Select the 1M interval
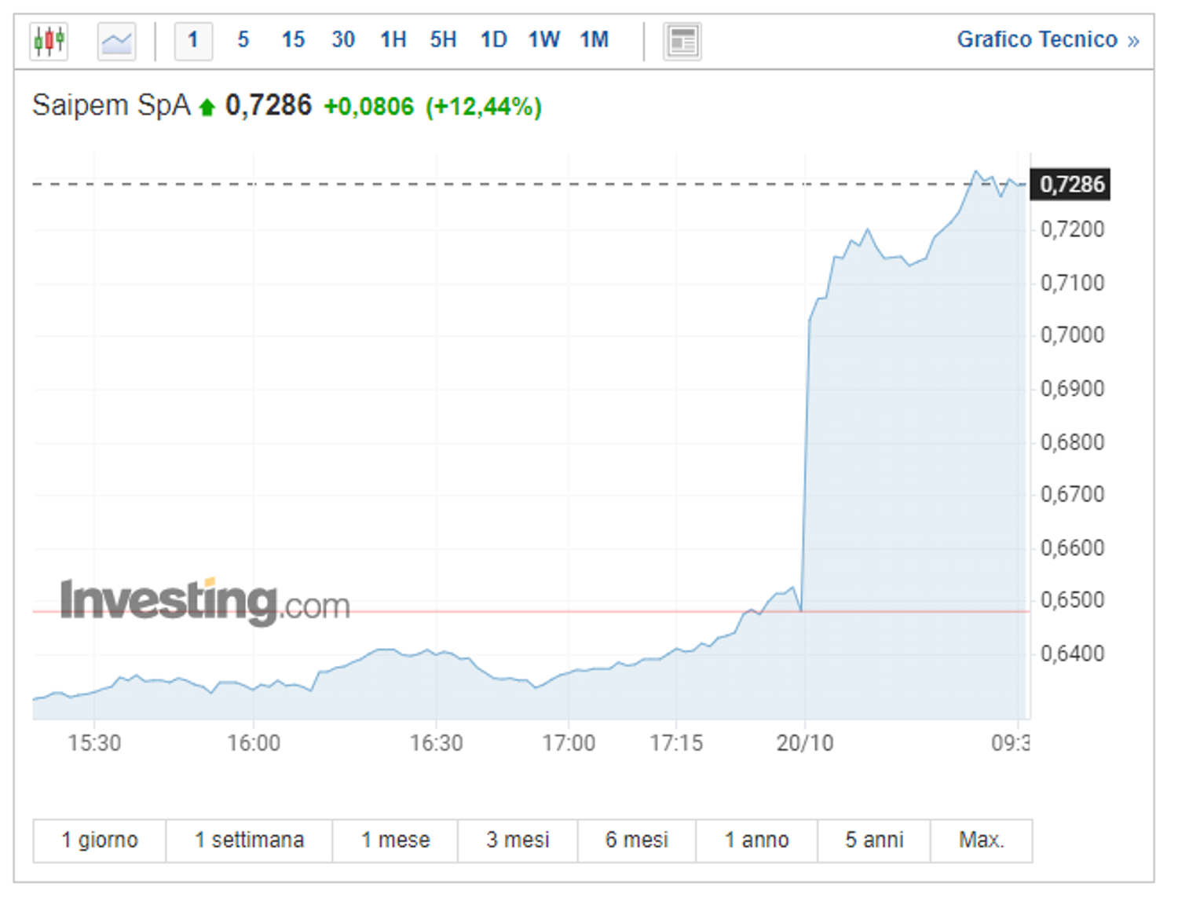The height and width of the screenshot is (897, 1178). click(594, 40)
